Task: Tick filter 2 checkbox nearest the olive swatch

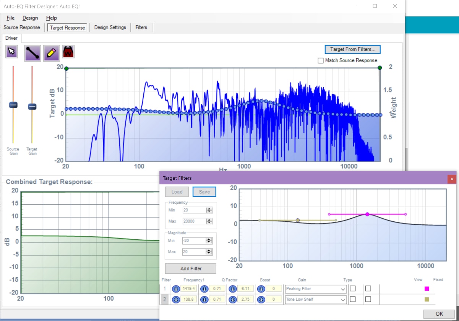Action: point(368,299)
